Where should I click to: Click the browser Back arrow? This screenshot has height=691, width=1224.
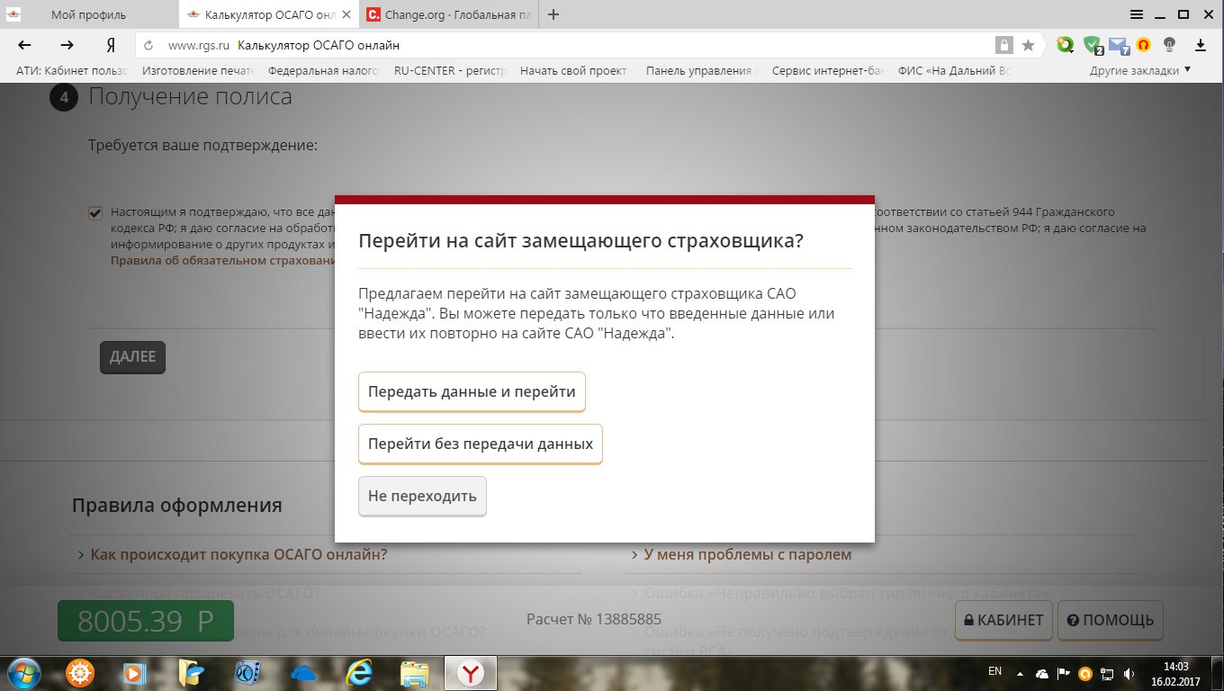click(24, 45)
